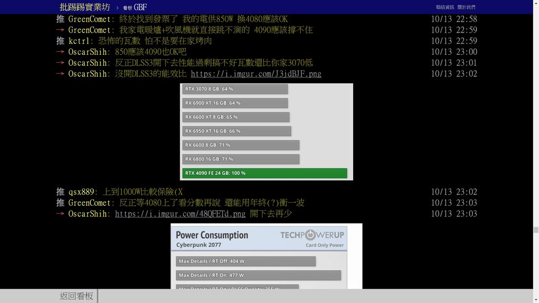
Task: Click the green bar 'RTX 4090 FE 24 GB: 100 %'
Action: point(265,173)
